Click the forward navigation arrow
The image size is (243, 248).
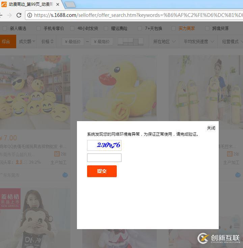click(9, 15)
